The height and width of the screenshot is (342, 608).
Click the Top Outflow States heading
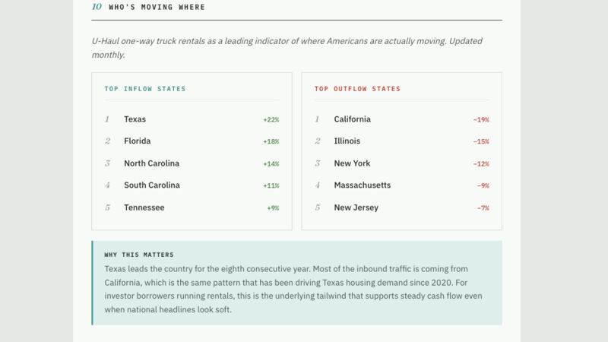click(357, 89)
